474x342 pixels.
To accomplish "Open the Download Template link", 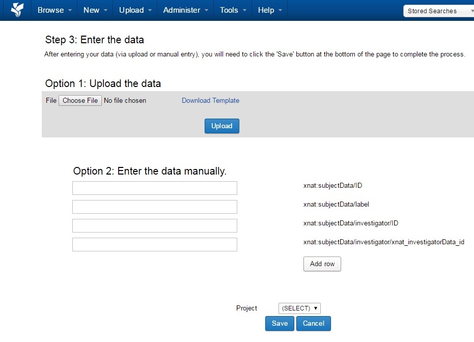I will point(210,100).
